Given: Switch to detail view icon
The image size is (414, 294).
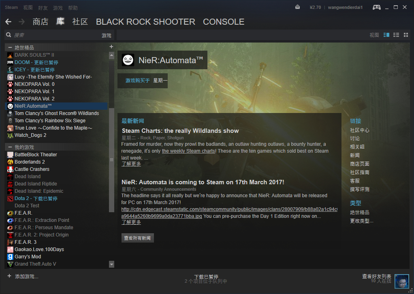Looking at the screenshot, I should pos(386,35).
